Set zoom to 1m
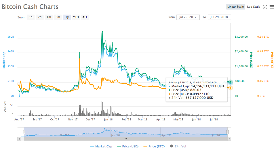 (x=49, y=17)
